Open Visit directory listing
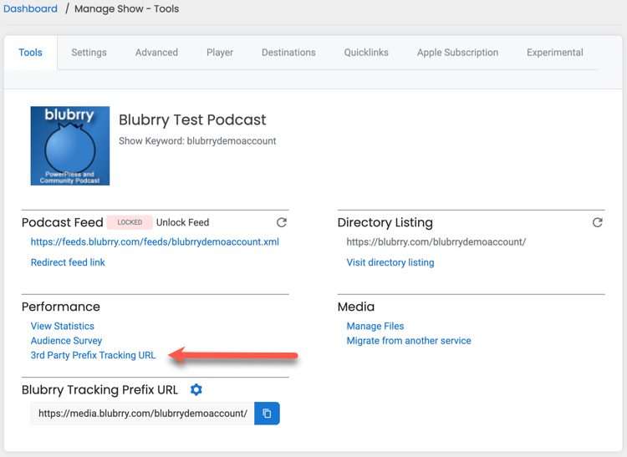 (390, 262)
